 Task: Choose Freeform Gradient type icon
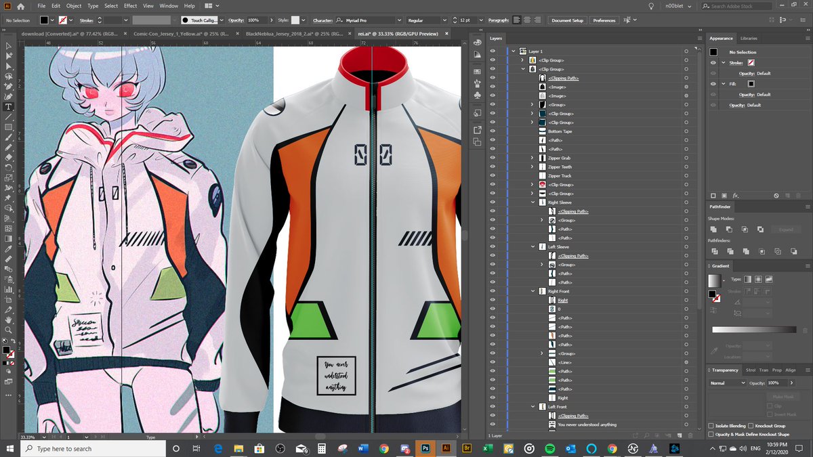point(769,279)
